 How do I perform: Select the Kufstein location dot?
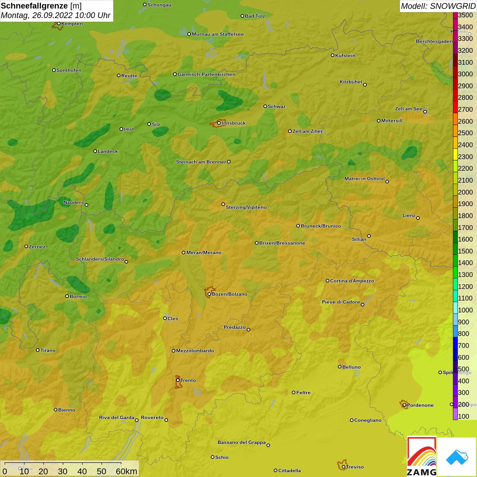click(333, 55)
